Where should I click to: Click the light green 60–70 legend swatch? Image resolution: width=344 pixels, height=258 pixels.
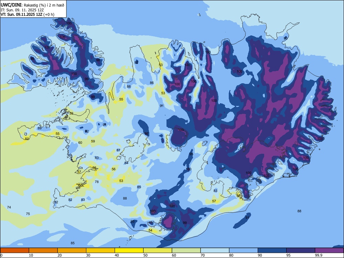[x=186, y=250]
